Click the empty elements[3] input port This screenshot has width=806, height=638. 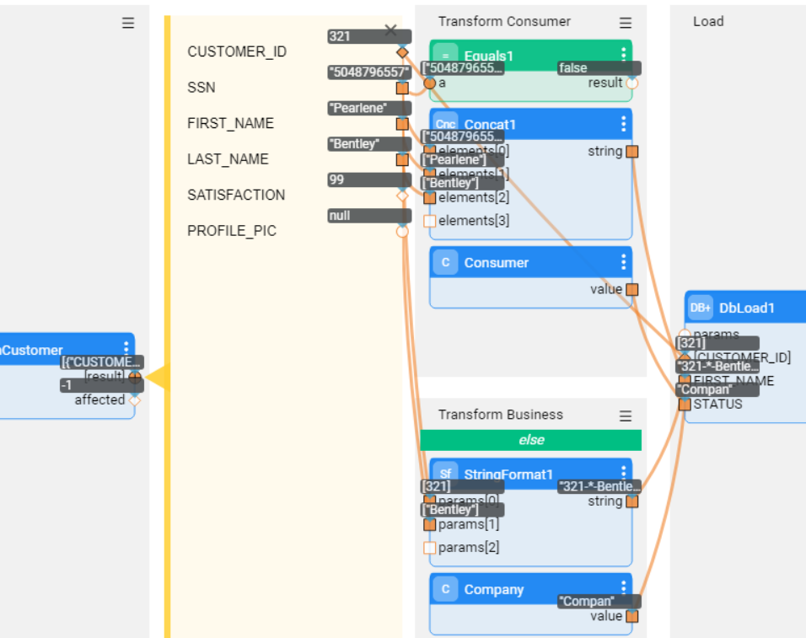point(430,221)
